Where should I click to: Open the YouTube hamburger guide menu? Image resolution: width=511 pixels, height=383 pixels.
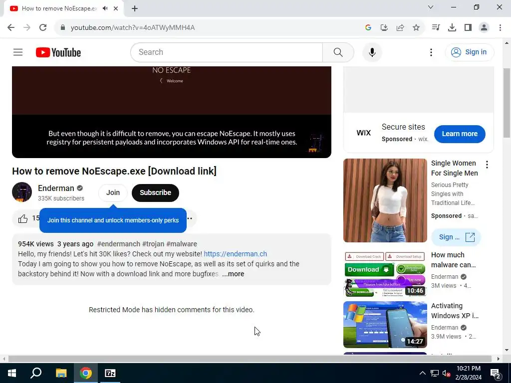[x=18, y=52]
